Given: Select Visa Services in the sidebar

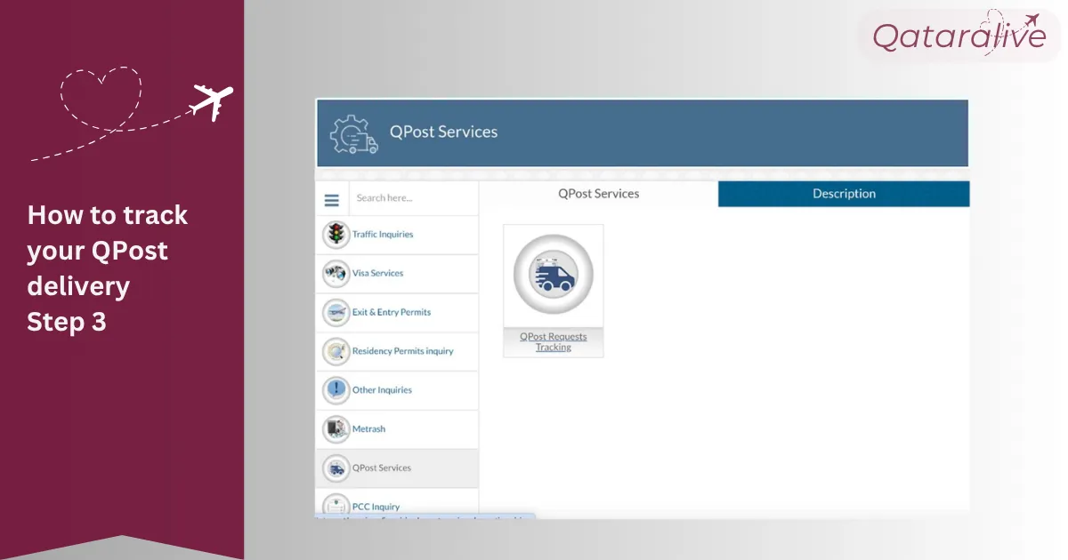Looking at the screenshot, I should (397, 274).
